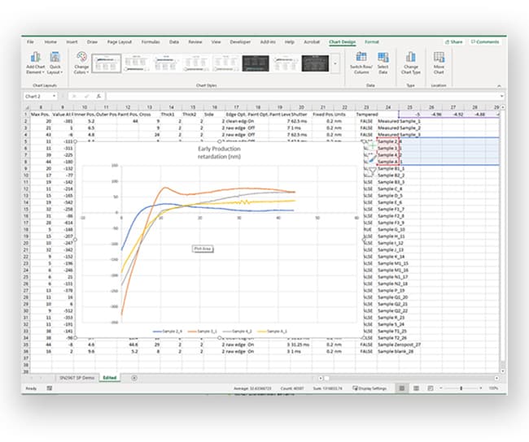Switch to Normal view
The height and width of the screenshot is (442, 529).
(x=401, y=388)
